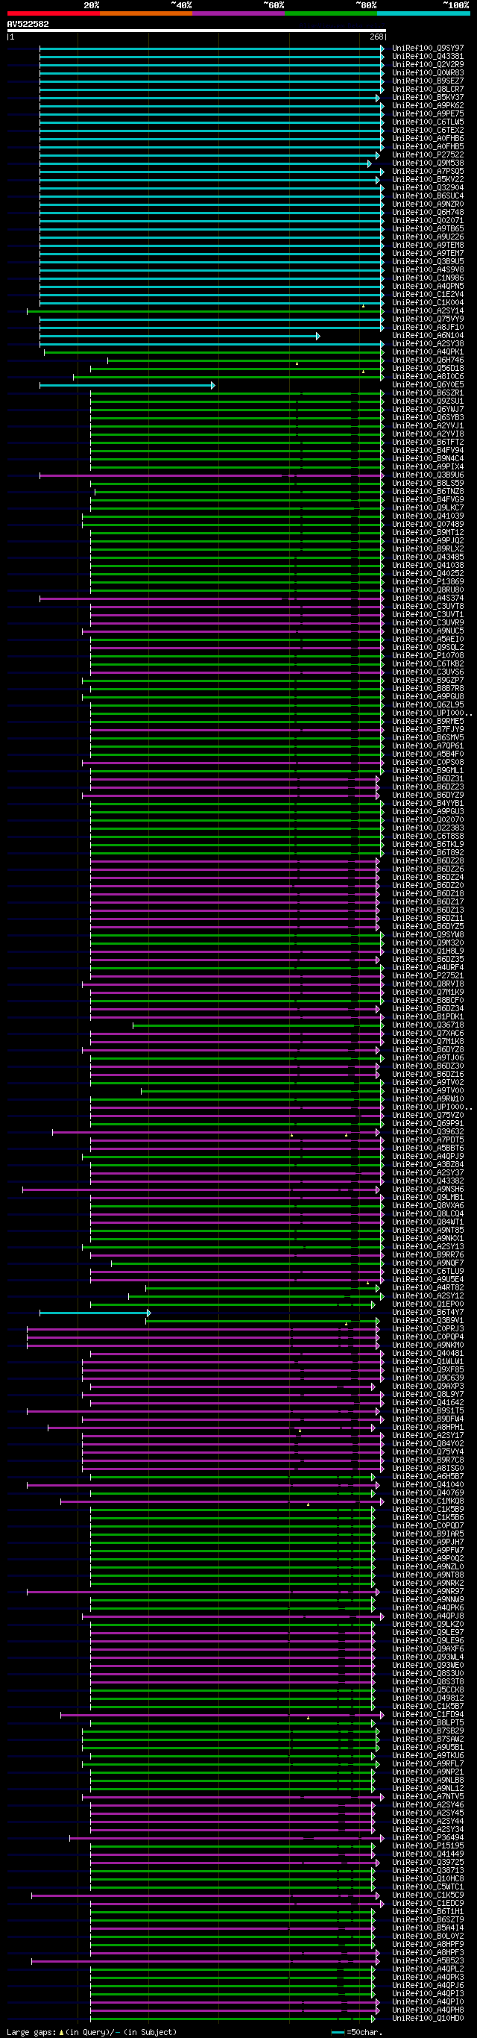This screenshot has height=2038, width=477.
Task: Click label UniRef100_B9N4C4
Action: tap(428, 458)
